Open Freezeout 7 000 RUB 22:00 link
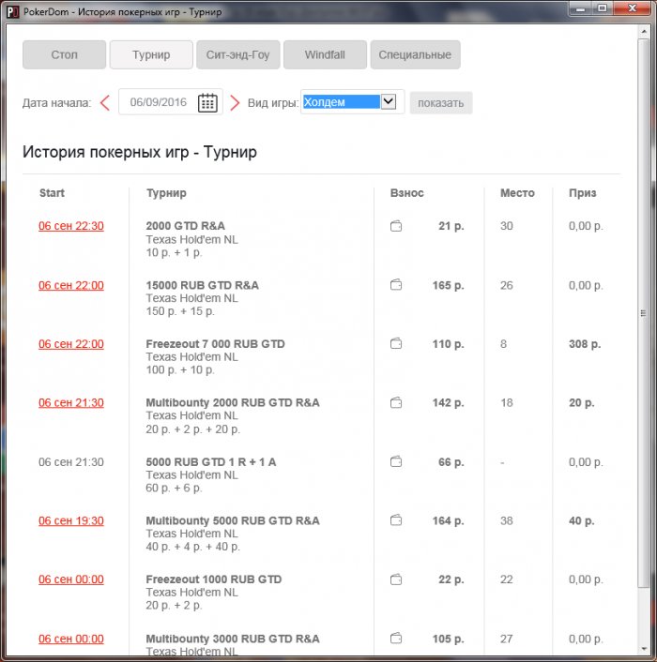Image resolution: width=657 pixels, height=662 pixels. click(x=71, y=344)
